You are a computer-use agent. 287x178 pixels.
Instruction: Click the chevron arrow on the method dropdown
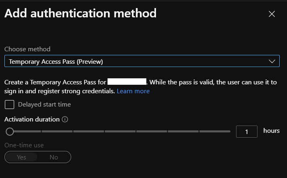[x=272, y=61]
